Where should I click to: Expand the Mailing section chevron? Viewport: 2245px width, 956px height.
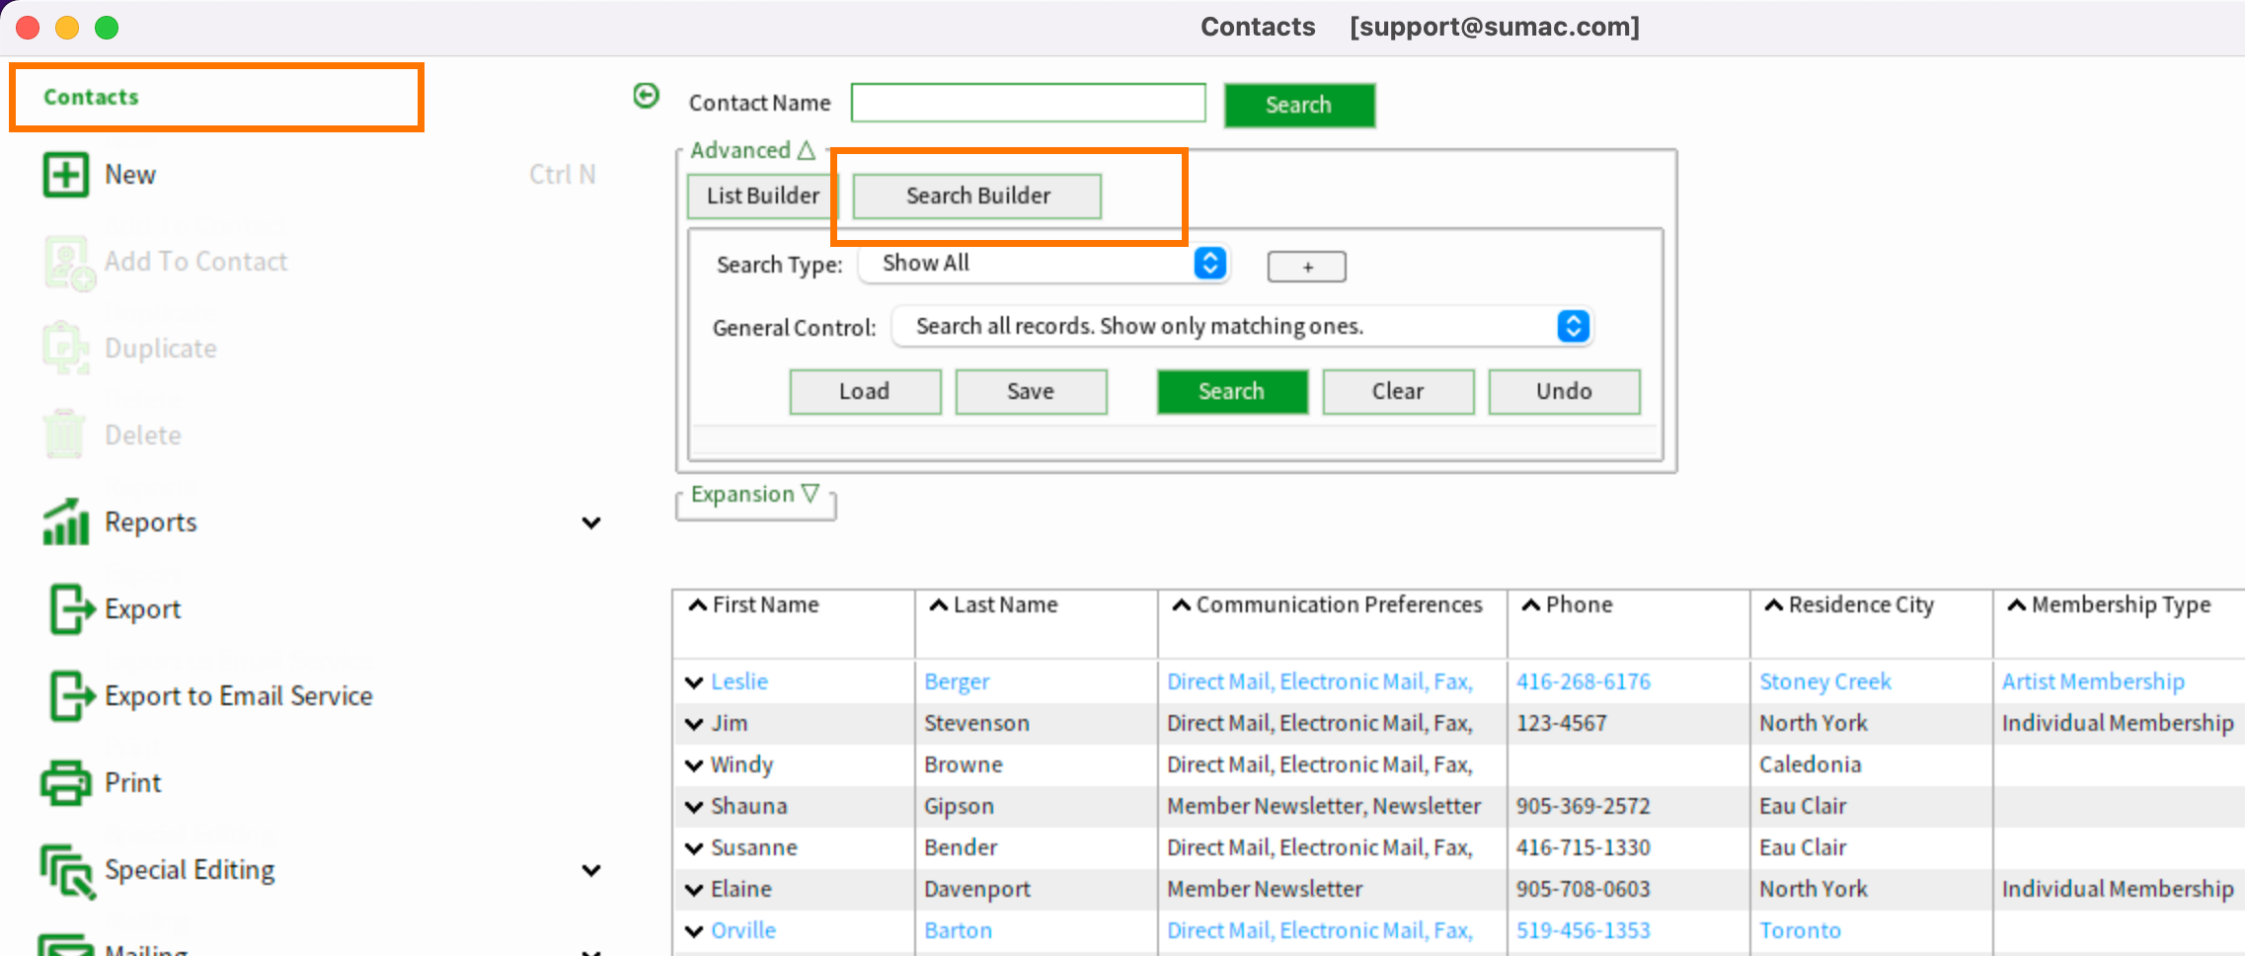tap(591, 951)
